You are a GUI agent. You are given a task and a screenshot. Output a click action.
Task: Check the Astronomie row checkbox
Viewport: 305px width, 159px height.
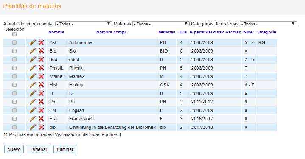click(14, 42)
